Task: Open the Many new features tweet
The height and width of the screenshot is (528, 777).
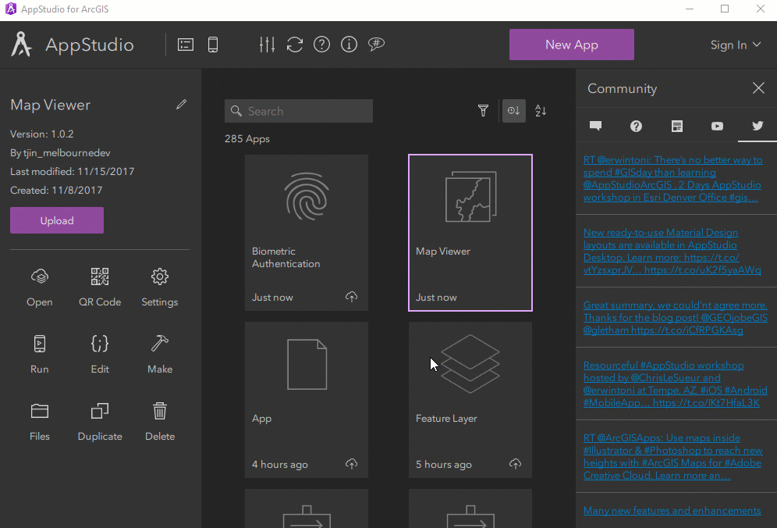Action: pyautogui.click(x=672, y=511)
